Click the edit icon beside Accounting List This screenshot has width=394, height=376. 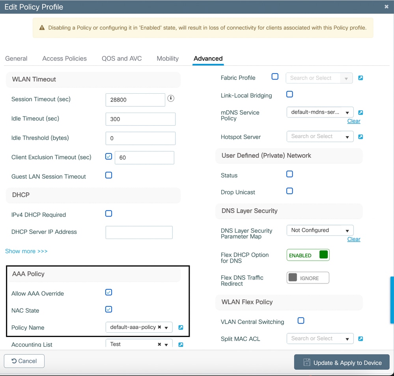(181, 345)
